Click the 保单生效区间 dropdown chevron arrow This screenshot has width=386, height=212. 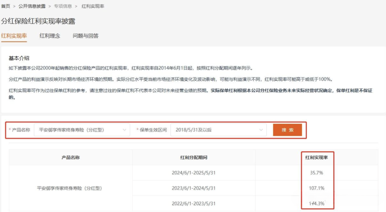(261, 130)
